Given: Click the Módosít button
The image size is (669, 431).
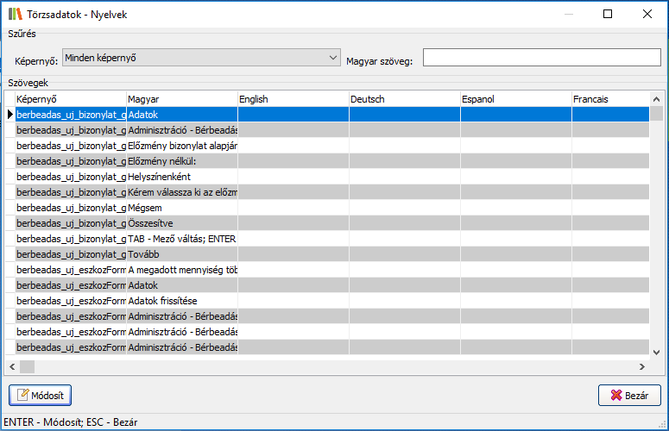Looking at the screenshot, I should [x=41, y=395].
